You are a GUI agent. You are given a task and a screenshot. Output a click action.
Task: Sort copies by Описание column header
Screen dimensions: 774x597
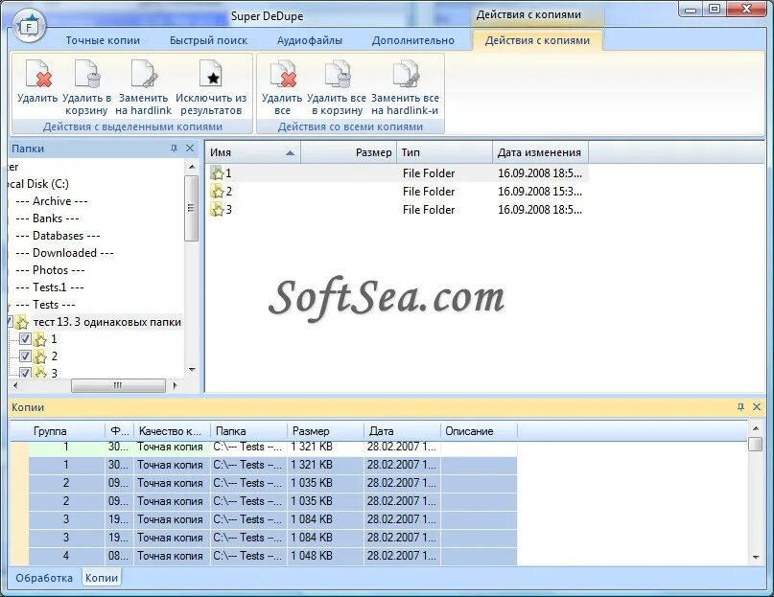(479, 430)
